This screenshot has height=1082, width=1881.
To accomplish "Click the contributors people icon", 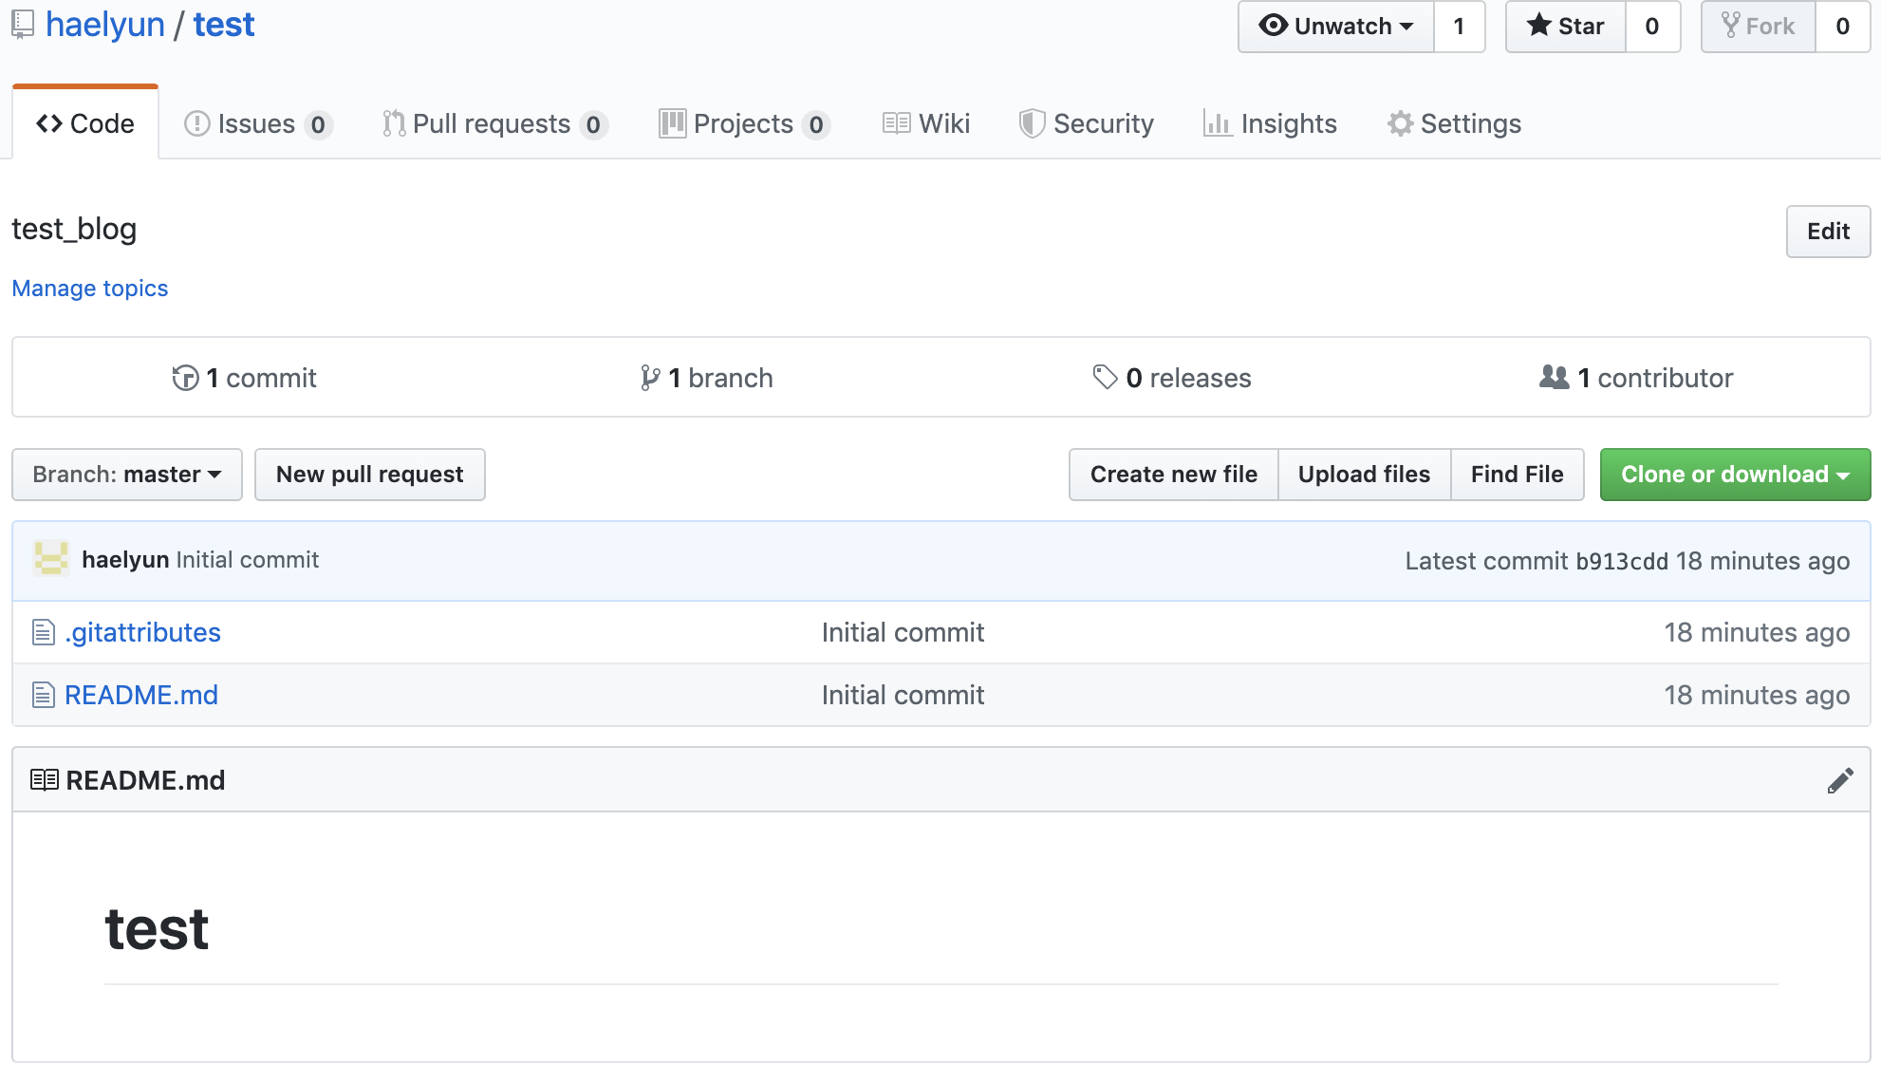I will tap(1554, 378).
